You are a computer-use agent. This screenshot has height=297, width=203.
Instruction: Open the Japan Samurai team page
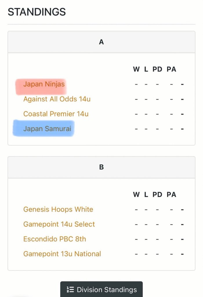[47, 128]
